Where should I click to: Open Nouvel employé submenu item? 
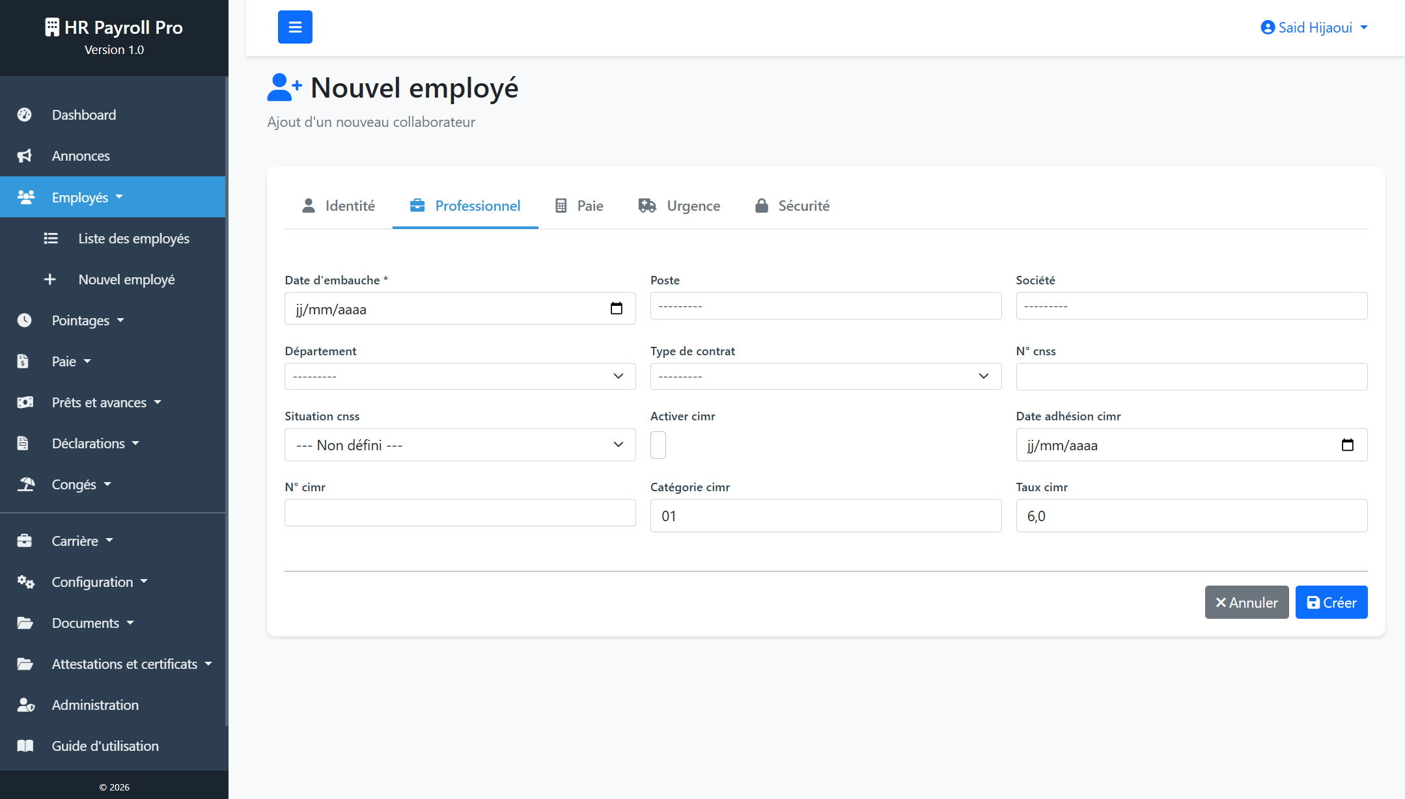click(x=113, y=280)
